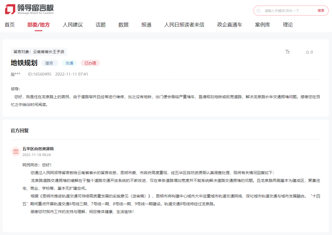Viewport: 332px width, 235px height.
Task: Select the 部委/地方 tab
Action: [x=38, y=25]
